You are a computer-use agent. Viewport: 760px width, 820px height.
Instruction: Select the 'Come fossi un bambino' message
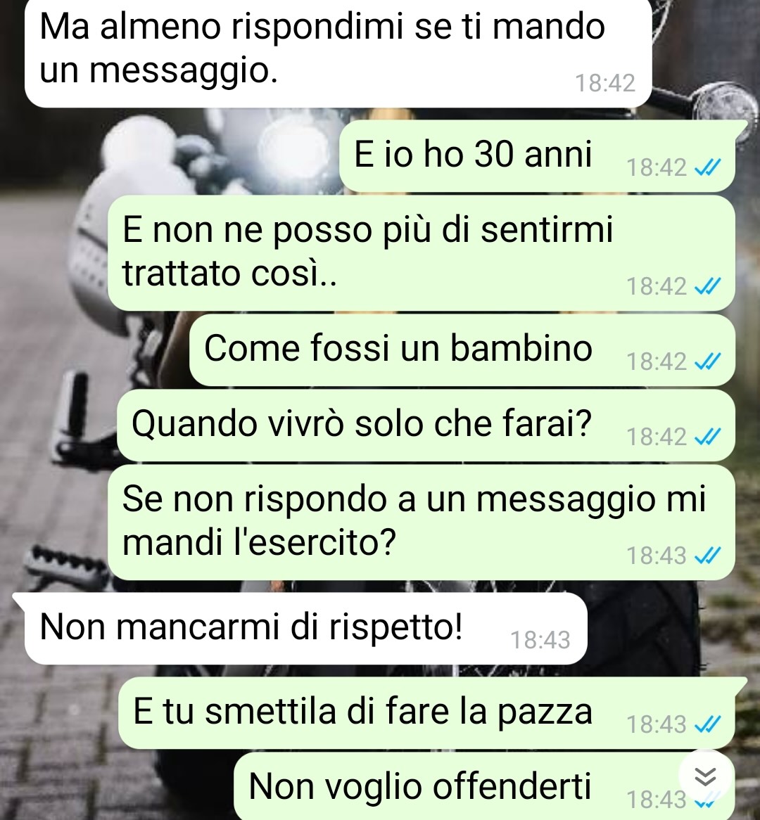[x=462, y=350]
